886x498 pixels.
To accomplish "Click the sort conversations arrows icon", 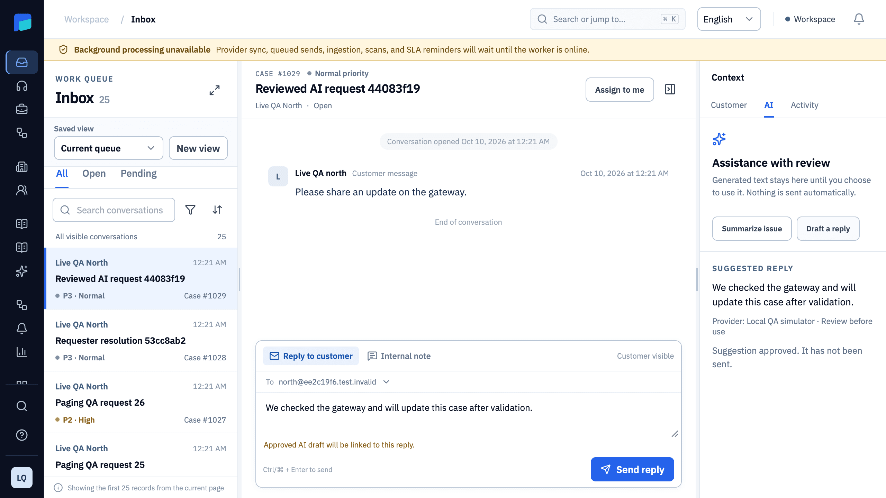I will click(x=217, y=210).
